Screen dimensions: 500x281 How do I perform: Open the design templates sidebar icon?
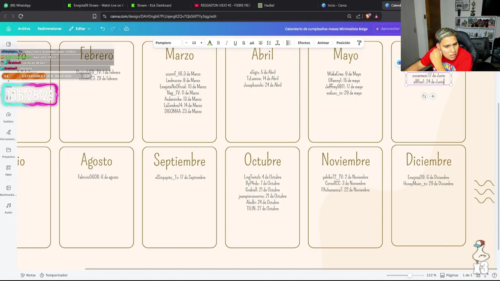click(x=9, y=44)
